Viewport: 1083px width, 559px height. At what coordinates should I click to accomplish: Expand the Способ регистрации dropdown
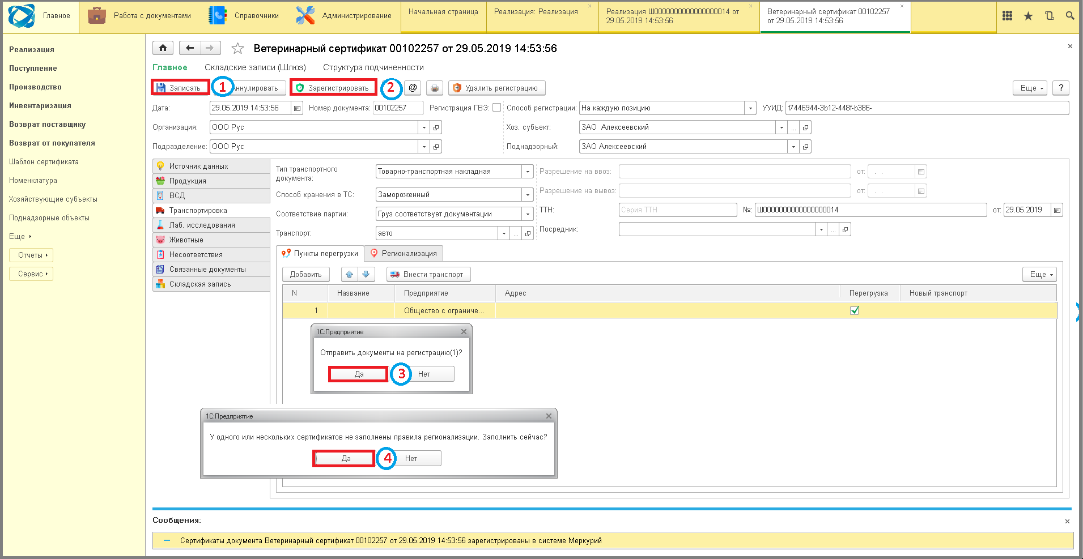point(750,108)
